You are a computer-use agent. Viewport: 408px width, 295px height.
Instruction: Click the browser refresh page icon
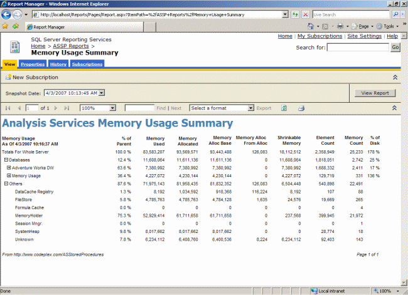[296, 13]
